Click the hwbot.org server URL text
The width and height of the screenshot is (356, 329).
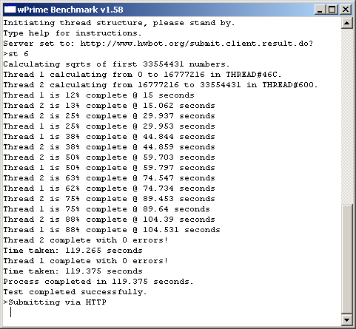(x=196, y=44)
